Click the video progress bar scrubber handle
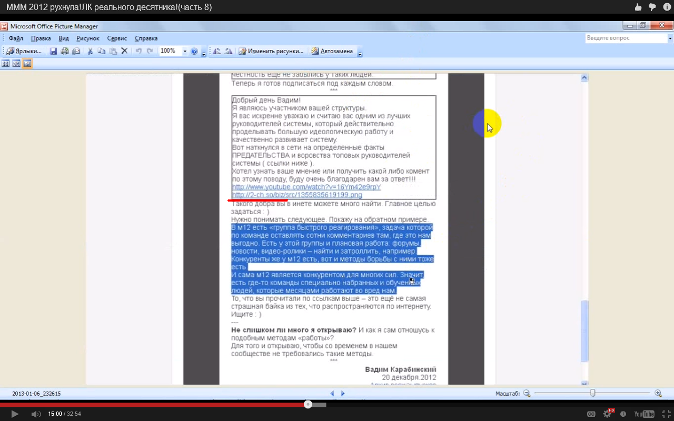This screenshot has height=421, width=674. [x=308, y=404]
